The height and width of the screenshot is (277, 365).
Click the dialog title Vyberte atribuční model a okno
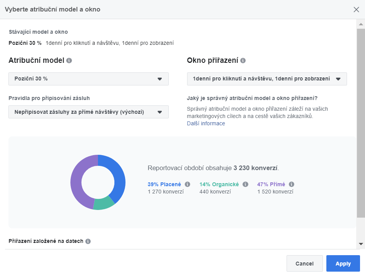pos(53,9)
